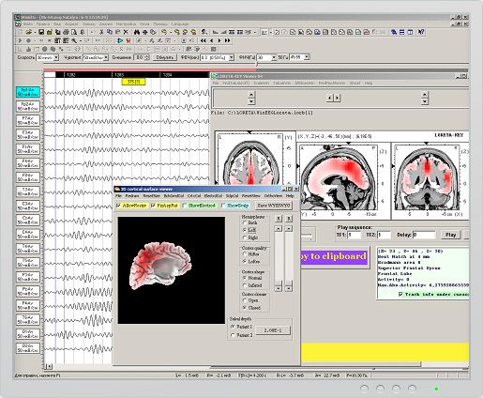
Task: Click the gray play triangle in second toolbar
Action: click(20, 40)
